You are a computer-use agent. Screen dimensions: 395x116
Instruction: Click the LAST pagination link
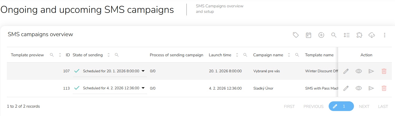(x=383, y=106)
